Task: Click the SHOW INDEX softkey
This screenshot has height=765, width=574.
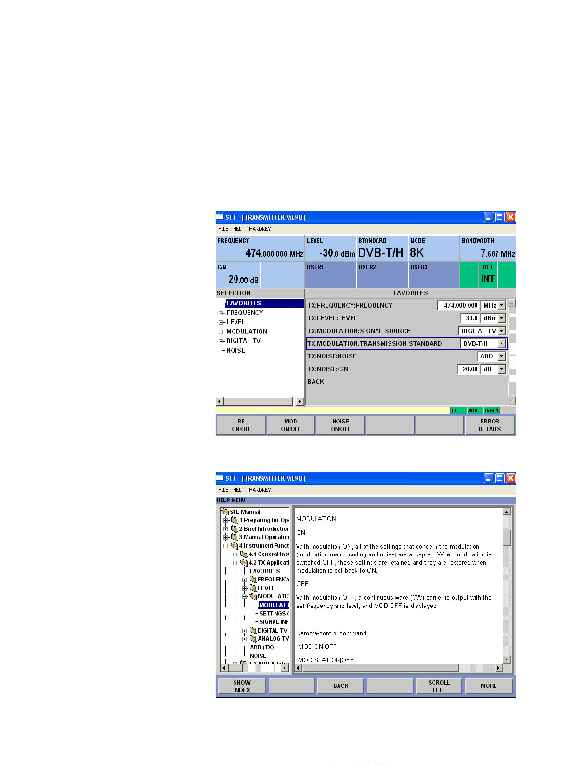Action: (242, 686)
